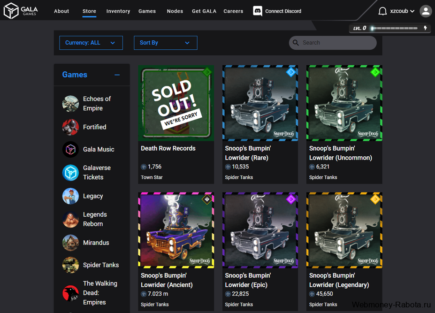Open the notifications bell
This screenshot has width=435, height=313.
click(x=382, y=11)
